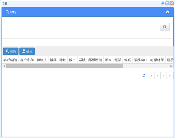The width and height of the screenshot is (175, 138).
Task: Close the 預覽 preview window
Action: click(172, 3)
